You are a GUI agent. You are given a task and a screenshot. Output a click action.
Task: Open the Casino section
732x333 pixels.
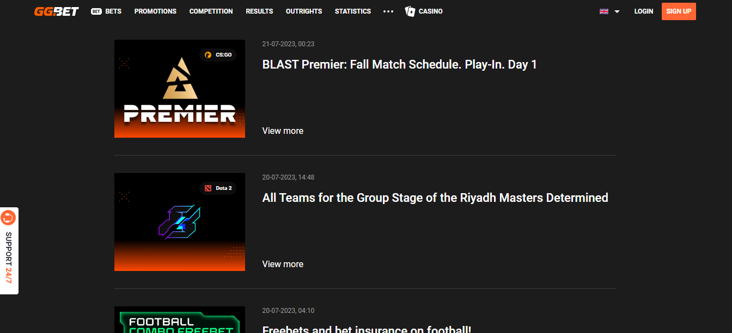tap(424, 11)
